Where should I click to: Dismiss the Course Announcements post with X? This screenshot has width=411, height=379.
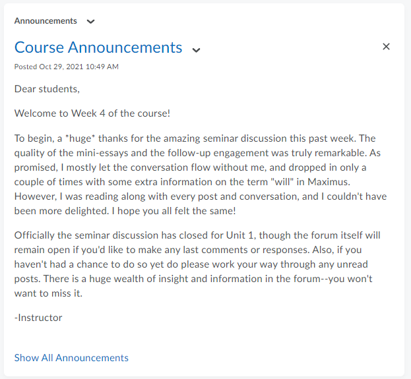[387, 46]
